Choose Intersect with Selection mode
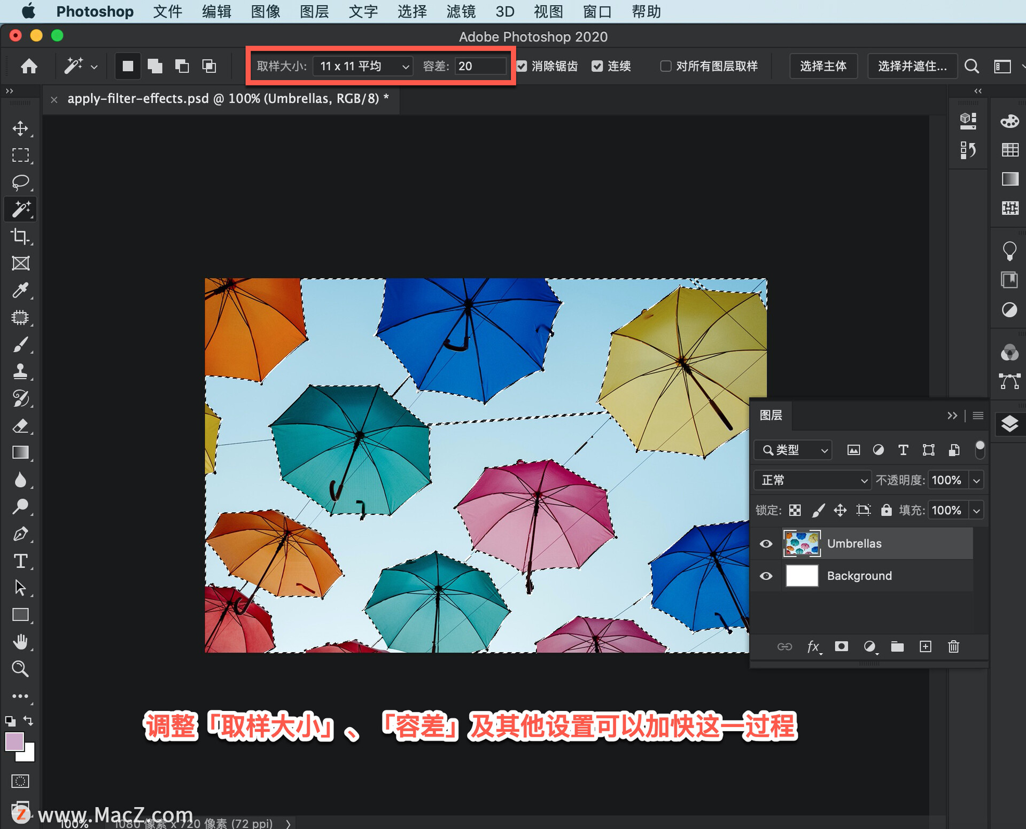 click(209, 66)
